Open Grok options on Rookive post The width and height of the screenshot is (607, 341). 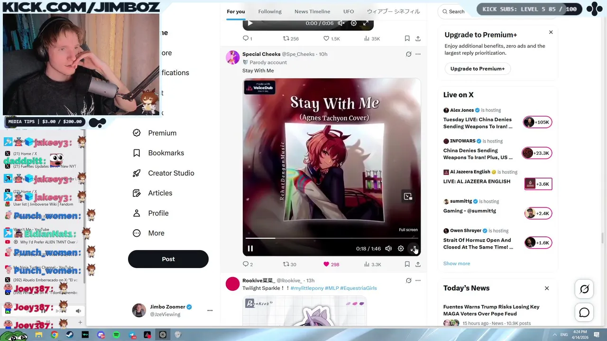[408, 280]
